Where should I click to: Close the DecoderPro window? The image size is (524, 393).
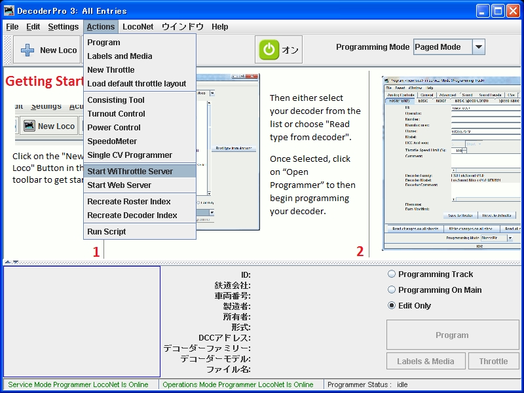514,11
